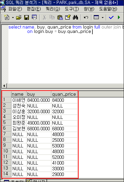Click the word select in the query text

point(15,27)
